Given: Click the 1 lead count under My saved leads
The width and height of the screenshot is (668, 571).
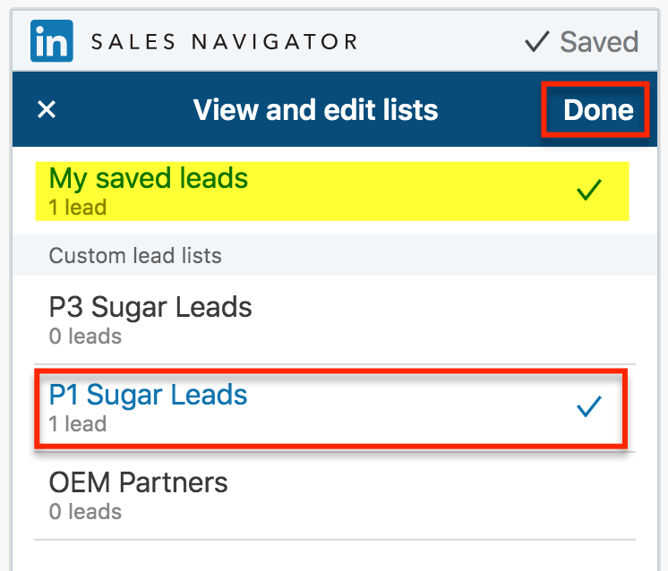Looking at the screenshot, I should pyautogui.click(x=78, y=208).
